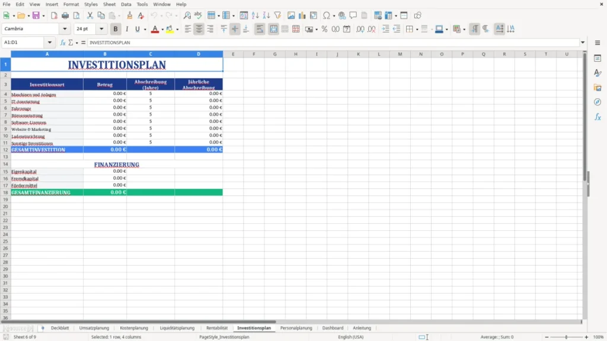The image size is (607, 341).
Task: Open sidebar settings hamburger button
Action: (598, 43)
